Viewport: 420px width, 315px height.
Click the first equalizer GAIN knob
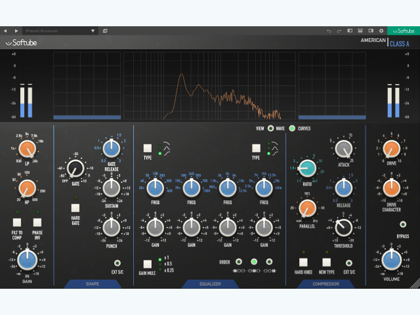click(x=155, y=228)
